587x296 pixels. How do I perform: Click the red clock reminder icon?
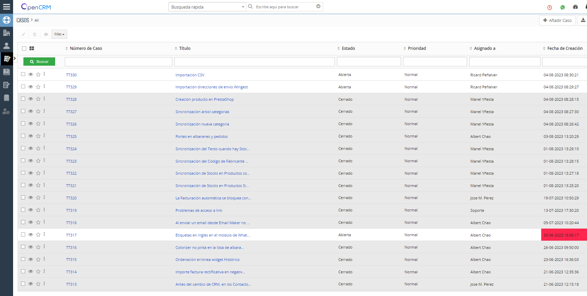tap(549, 7)
